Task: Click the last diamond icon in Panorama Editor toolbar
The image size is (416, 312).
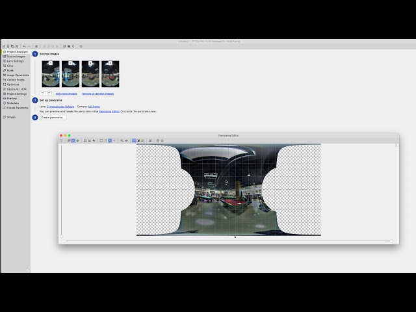Action: tap(162, 140)
